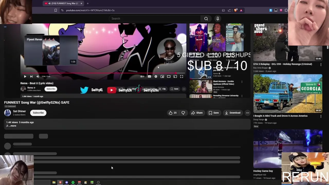Like the FUNNIEST Song War video

172,113
